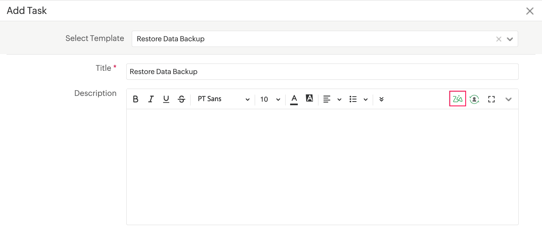Click the user mention icon
Screen dimensions: 542x229
[474, 99]
